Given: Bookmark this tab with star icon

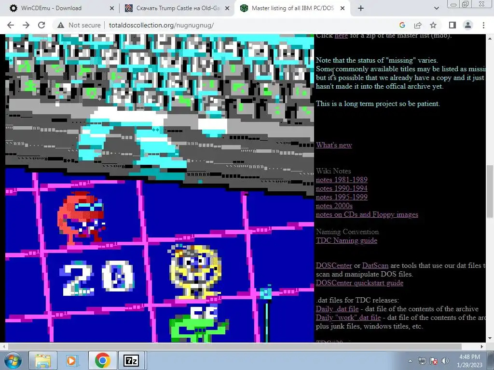Looking at the screenshot, I should (x=433, y=25).
